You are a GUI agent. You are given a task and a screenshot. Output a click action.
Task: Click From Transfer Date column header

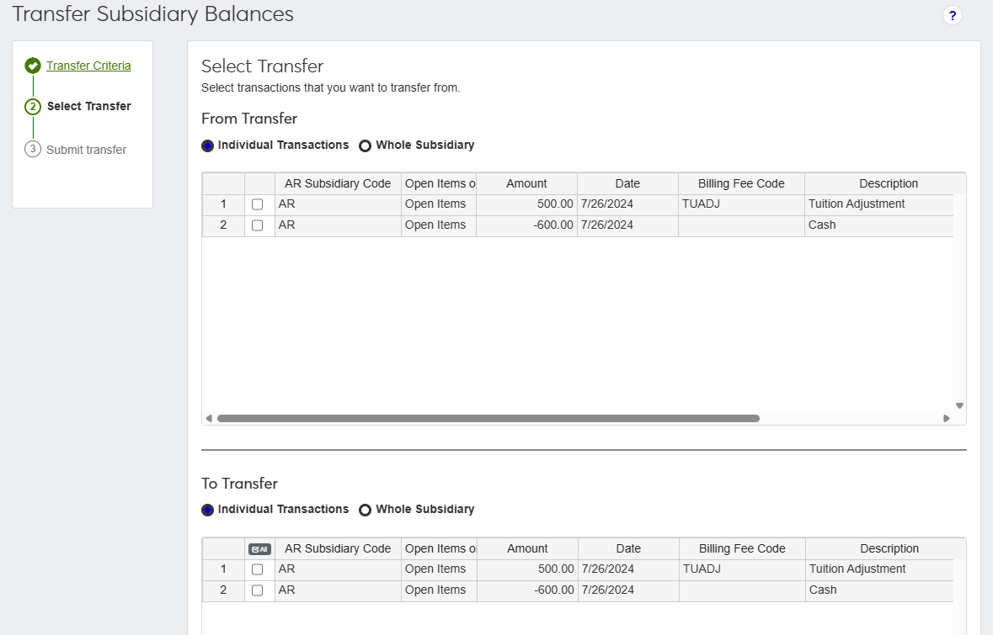pos(627,183)
